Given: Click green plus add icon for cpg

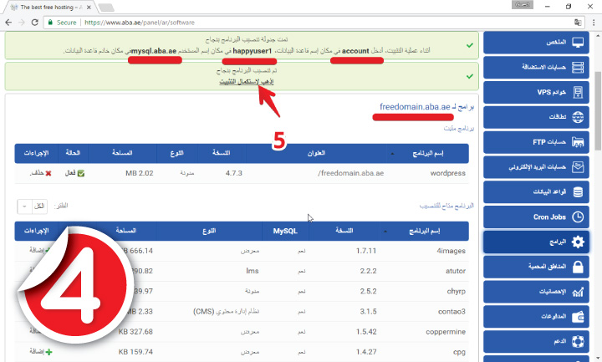Looking at the screenshot, I should point(48,352).
